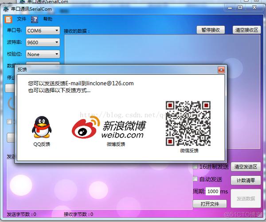Close the 反馈 feedback dialog
266x222 pixels.
[221, 70]
